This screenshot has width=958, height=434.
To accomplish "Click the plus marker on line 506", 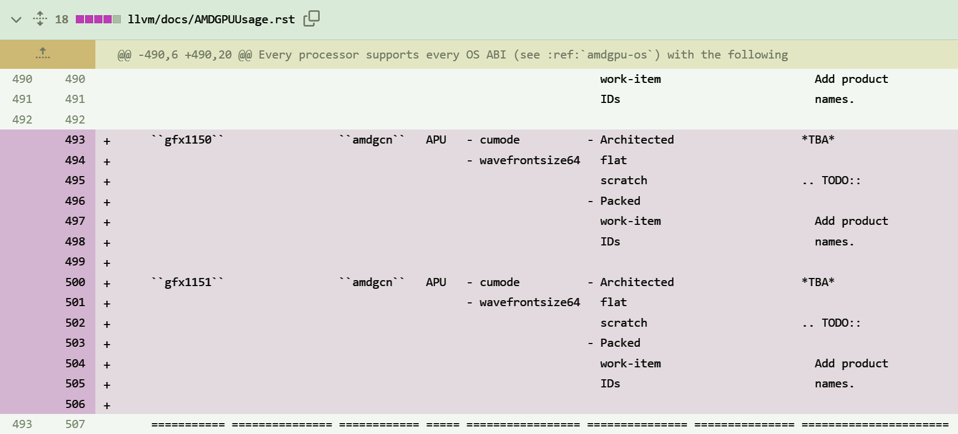I will 107,405.
